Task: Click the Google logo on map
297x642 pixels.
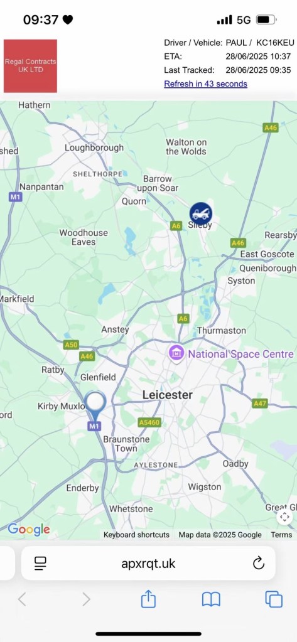Action: [29, 530]
